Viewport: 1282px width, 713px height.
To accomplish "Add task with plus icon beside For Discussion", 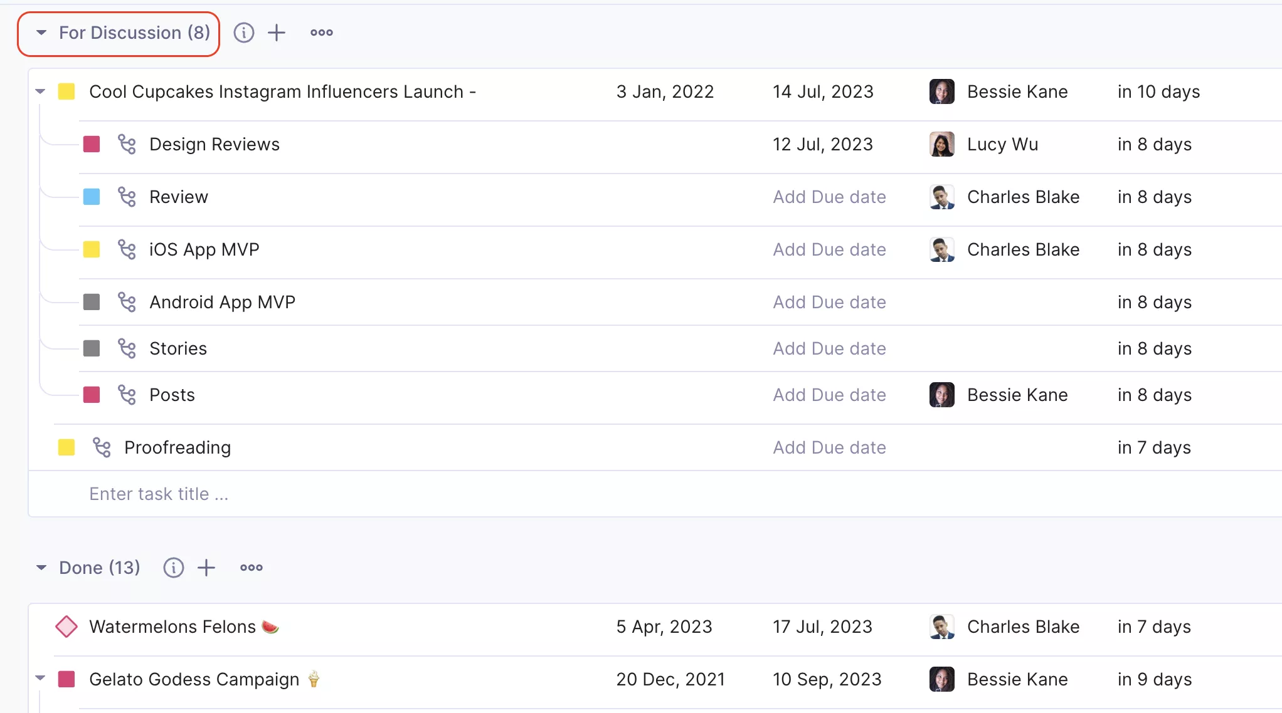I will point(277,33).
